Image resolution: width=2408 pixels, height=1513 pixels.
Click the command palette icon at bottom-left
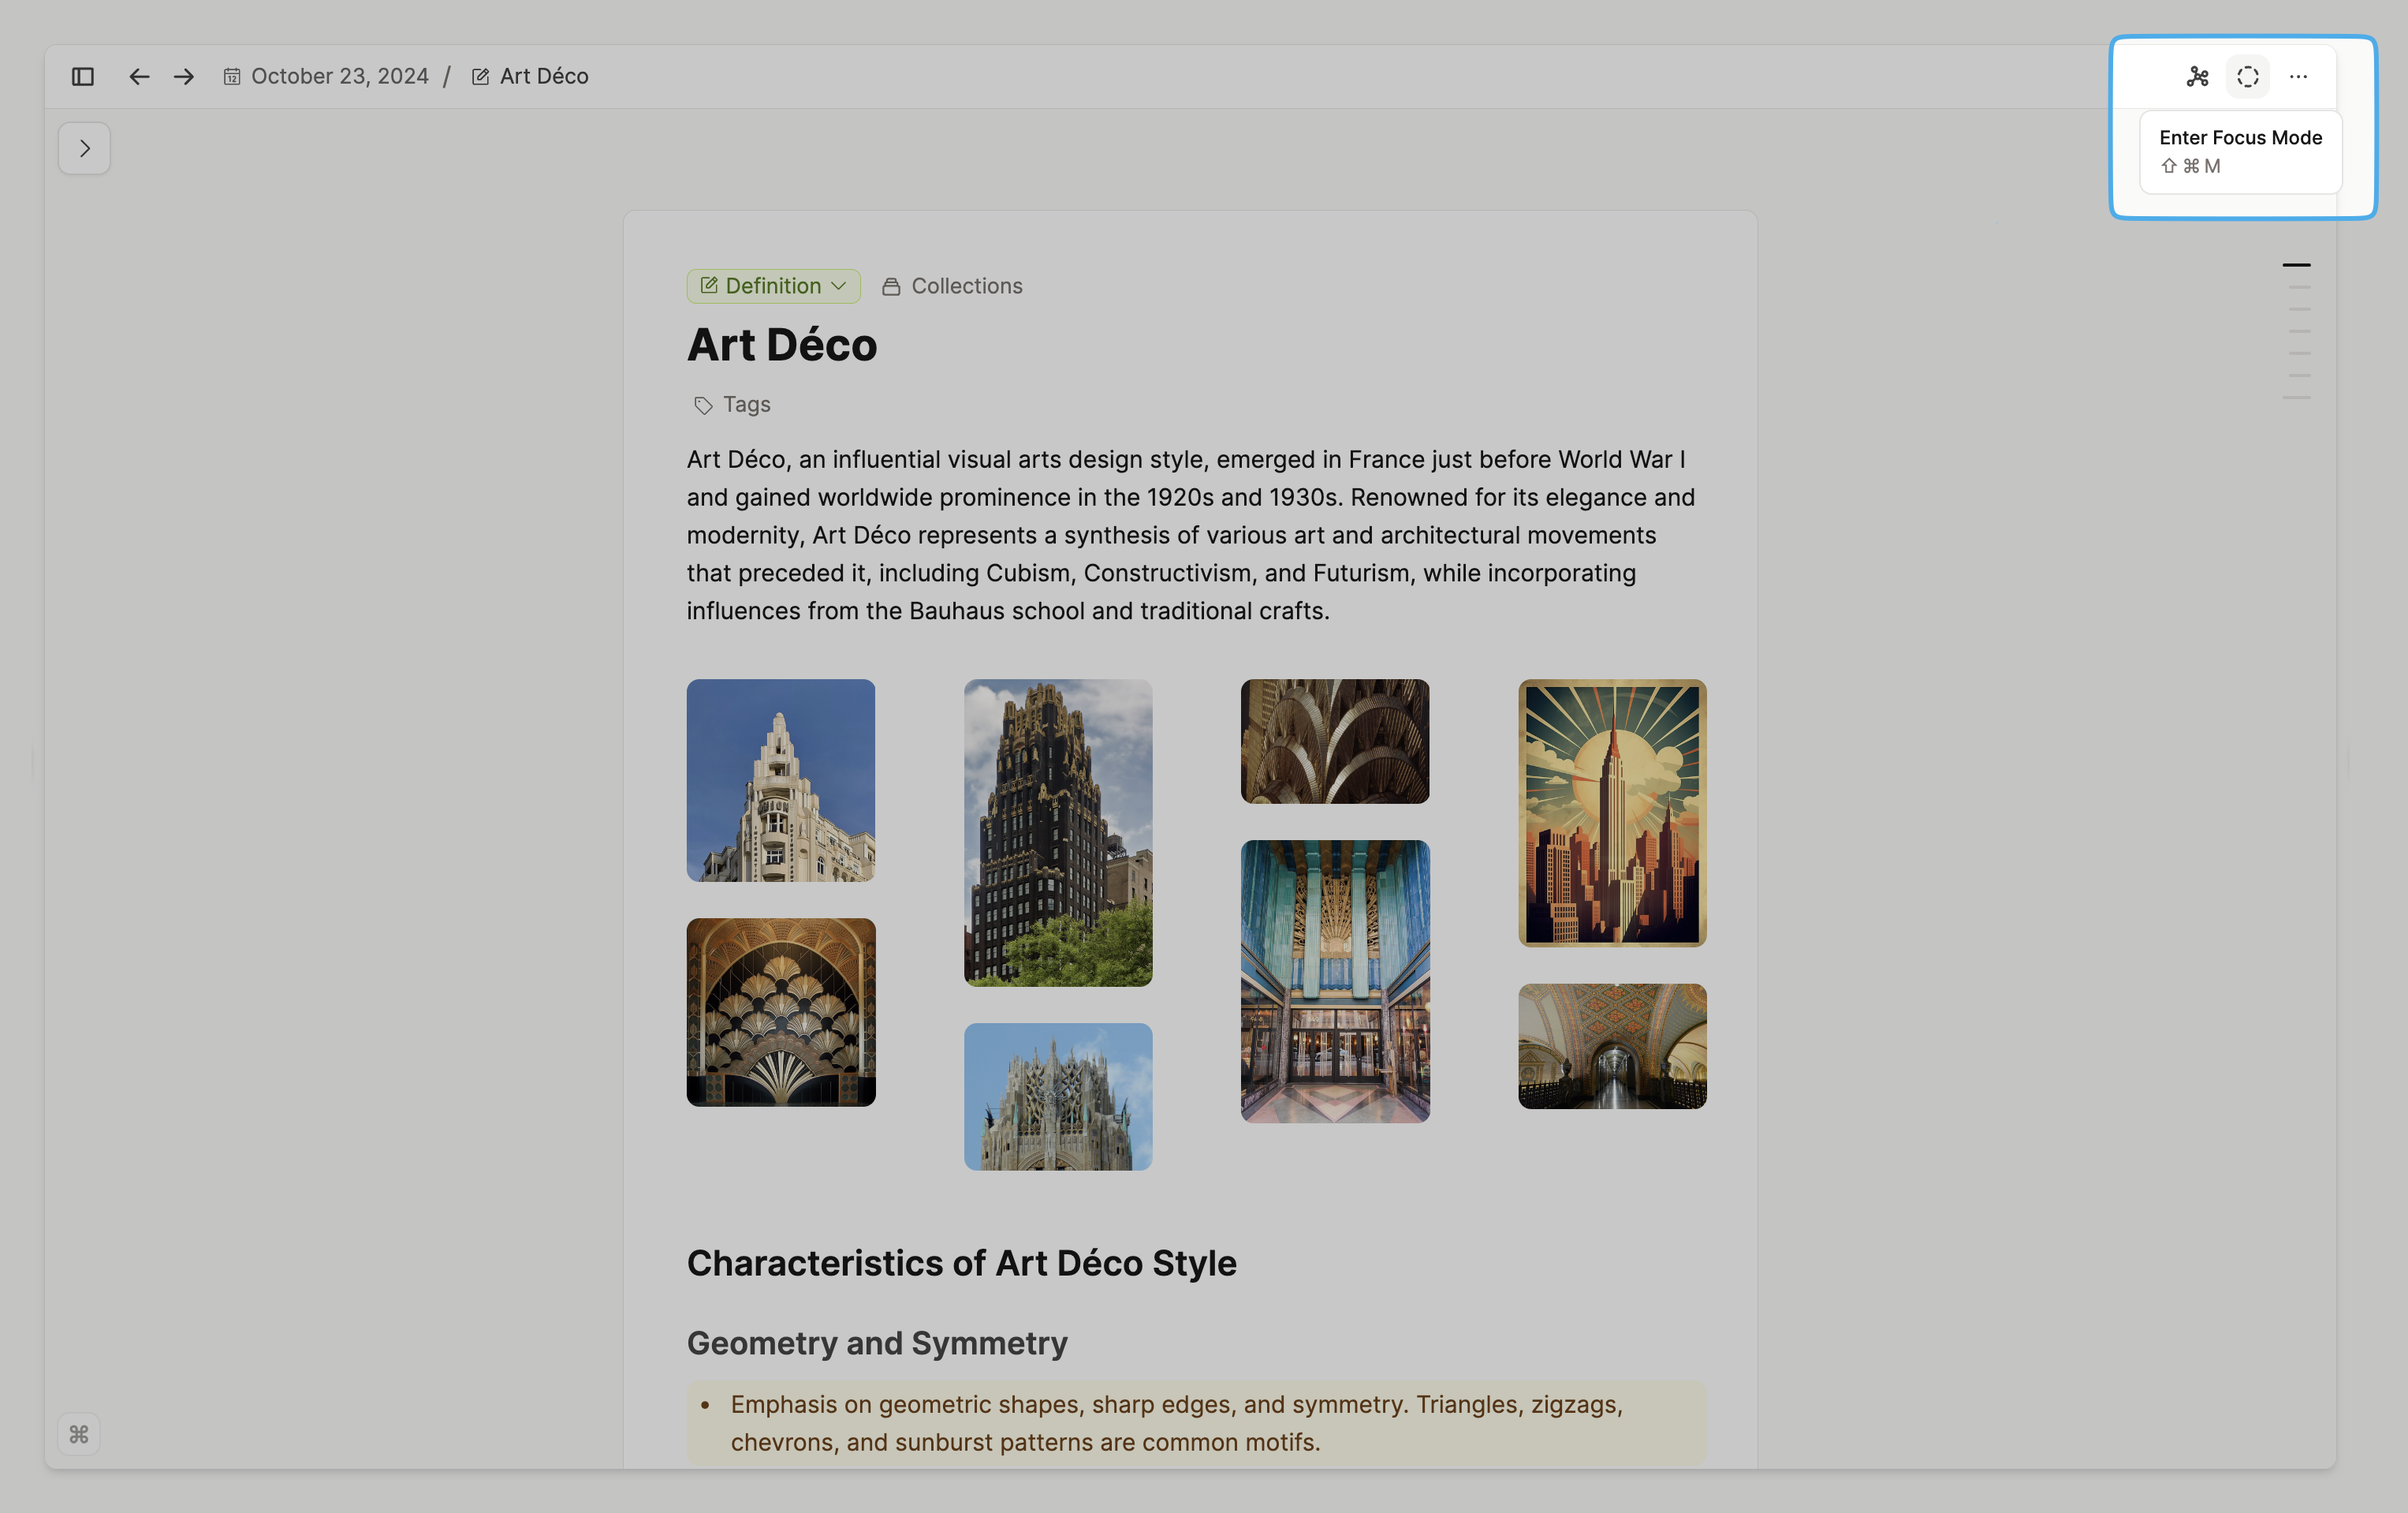[x=79, y=1434]
